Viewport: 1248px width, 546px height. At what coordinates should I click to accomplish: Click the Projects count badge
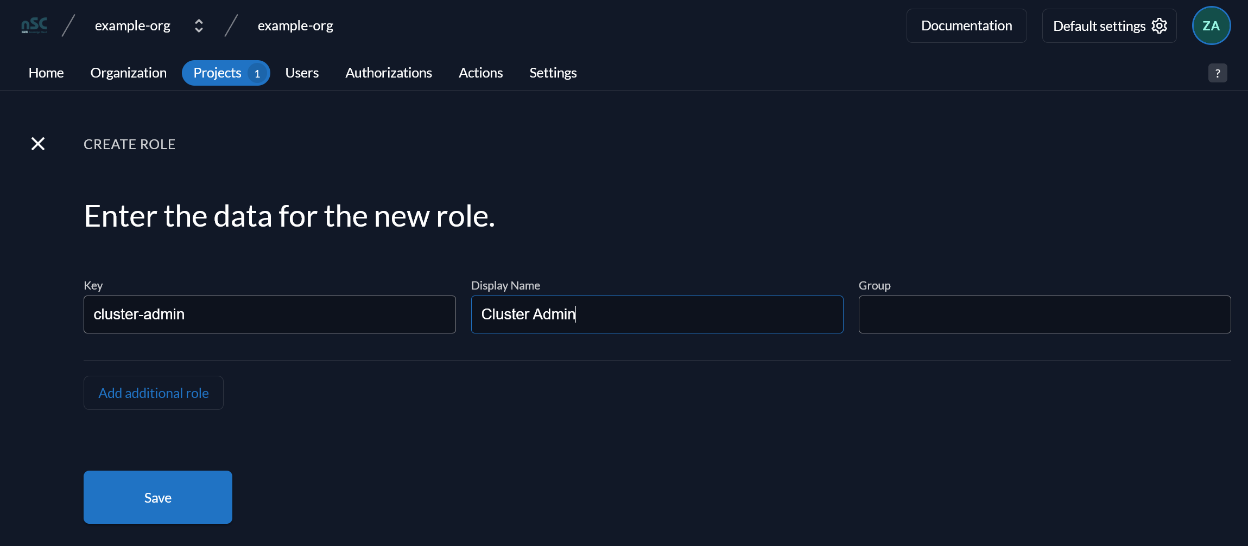tap(257, 73)
